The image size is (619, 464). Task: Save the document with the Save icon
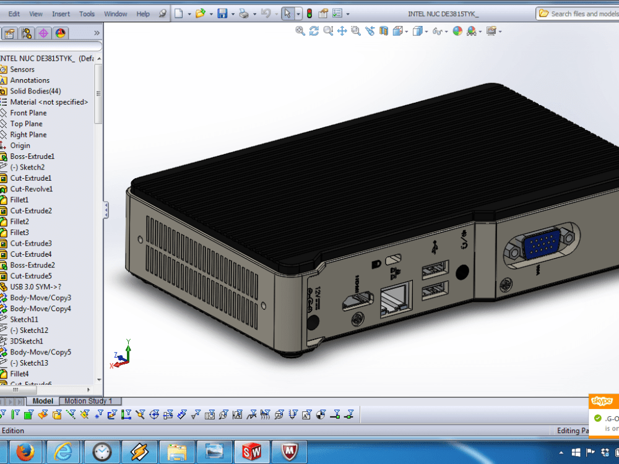[223, 14]
